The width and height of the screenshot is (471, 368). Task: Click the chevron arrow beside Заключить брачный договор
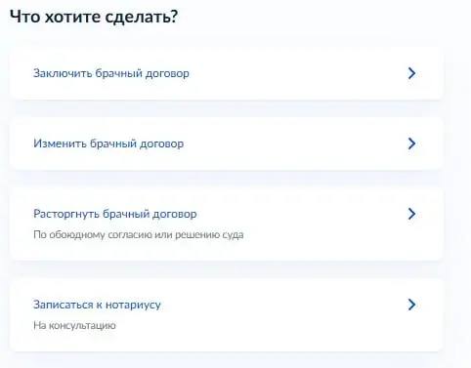pyautogui.click(x=411, y=73)
